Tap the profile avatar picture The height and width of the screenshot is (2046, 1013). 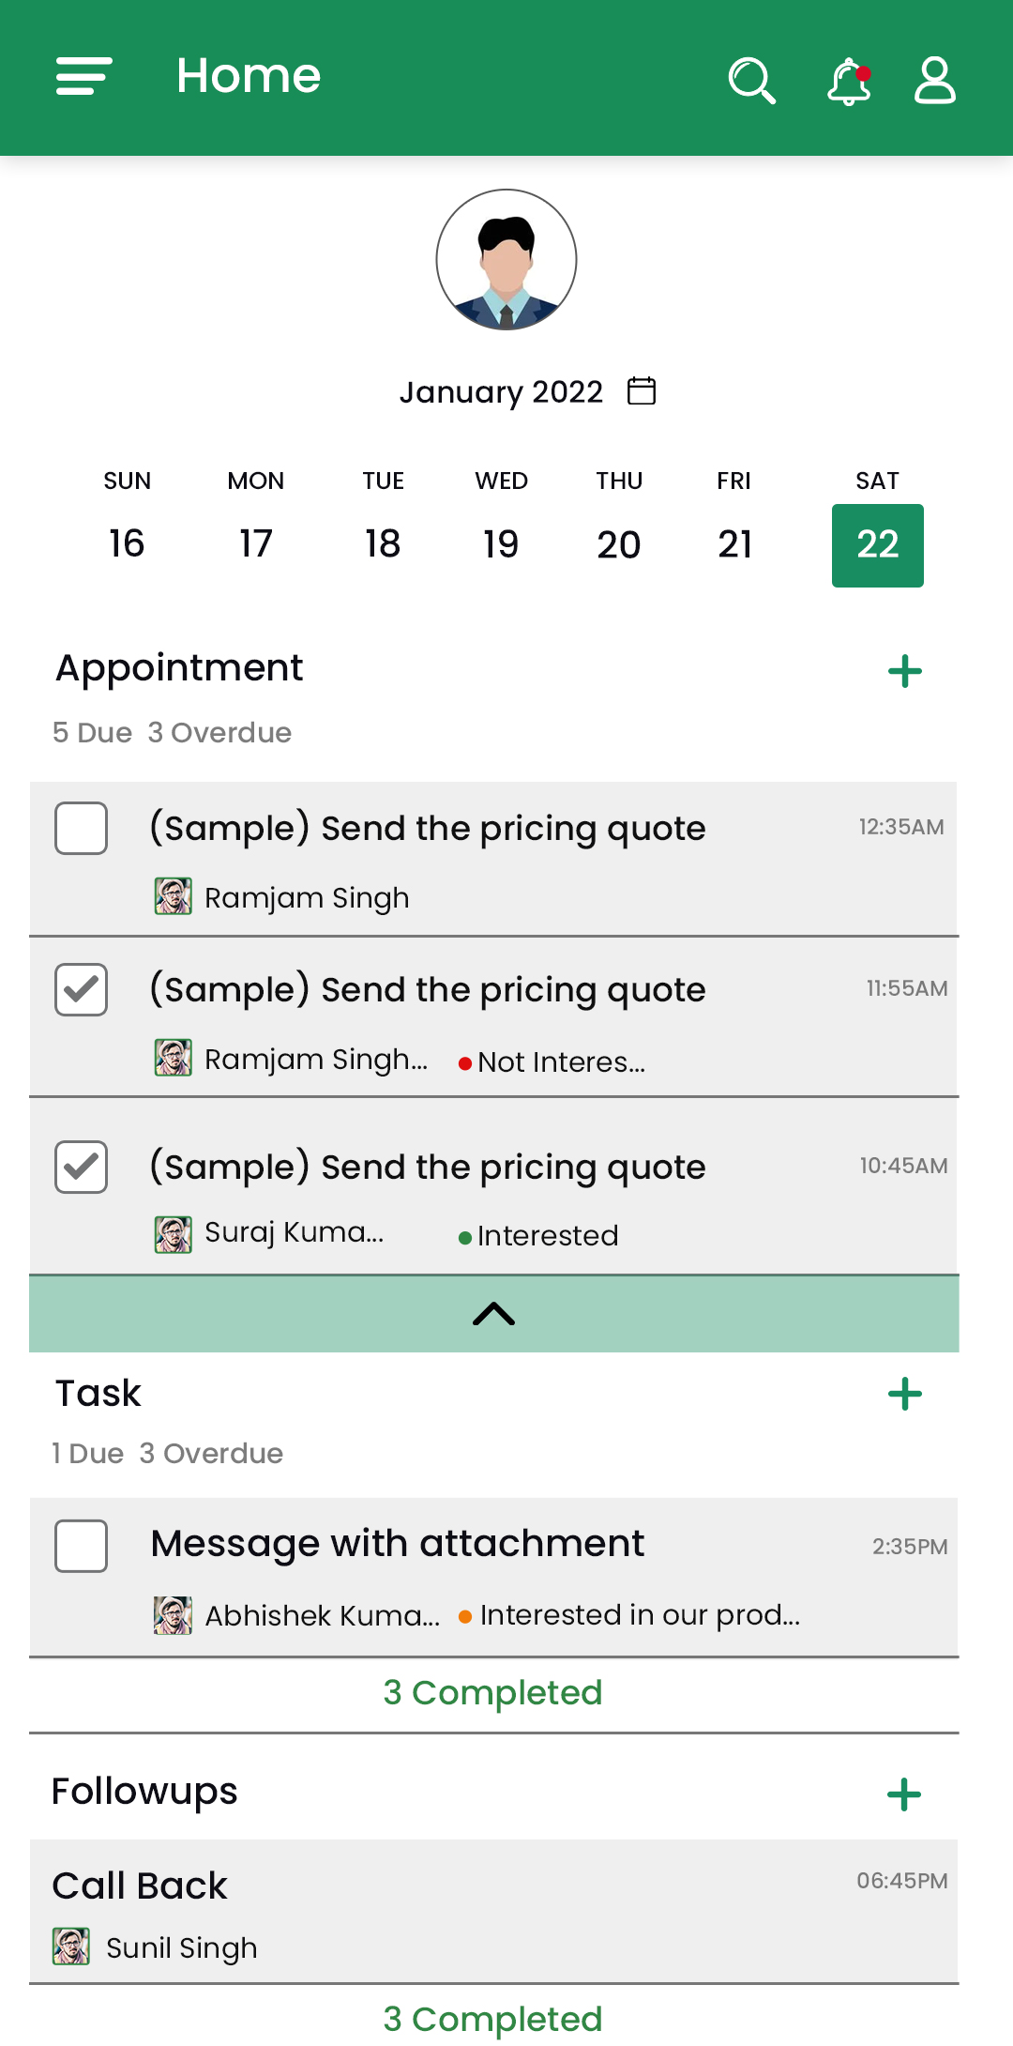coord(506,260)
